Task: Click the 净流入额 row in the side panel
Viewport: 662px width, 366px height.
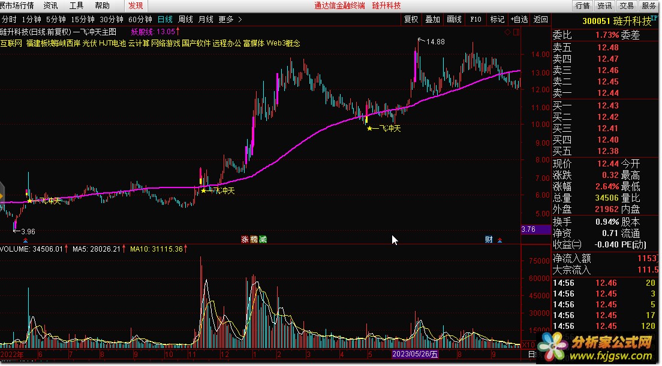Action: point(606,258)
